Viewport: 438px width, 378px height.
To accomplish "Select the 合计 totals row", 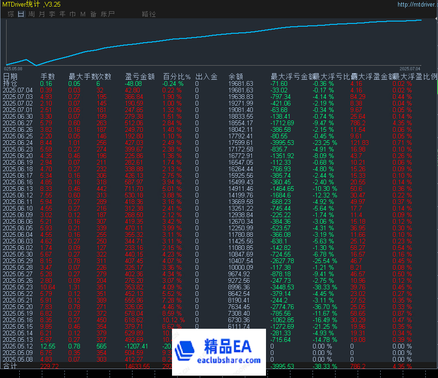I will pyautogui.click(x=9, y=364).
